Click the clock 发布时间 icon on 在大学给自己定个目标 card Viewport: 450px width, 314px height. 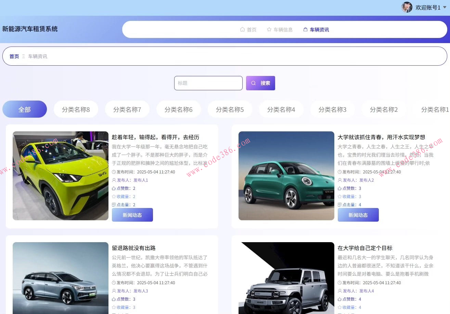[x=339, y=283]
